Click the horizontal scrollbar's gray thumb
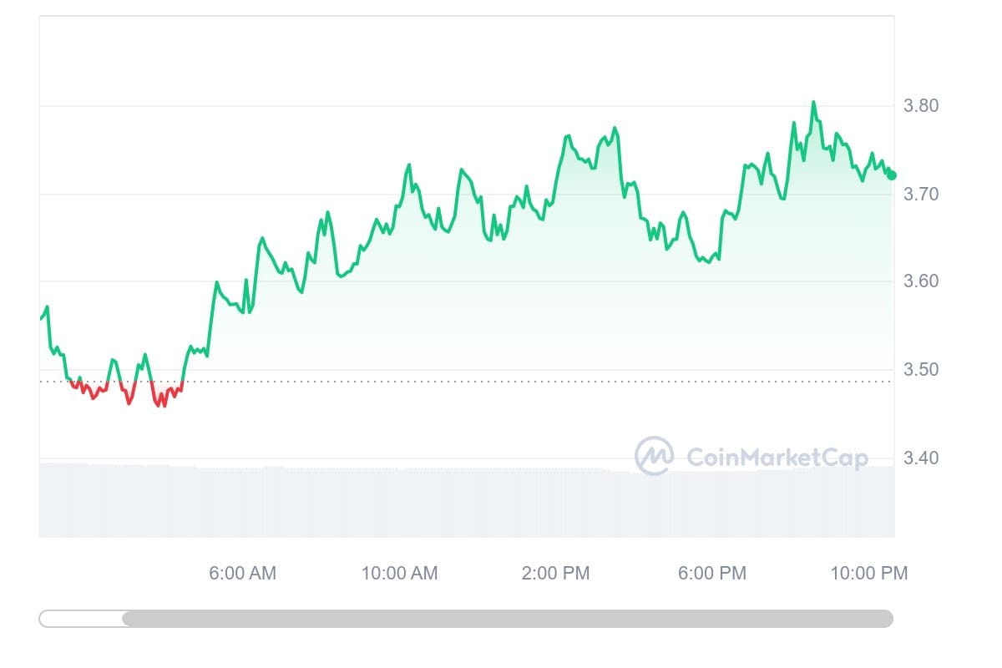Image resolution: width=1002 pixels, height=668 pixels. pos(507,619)
